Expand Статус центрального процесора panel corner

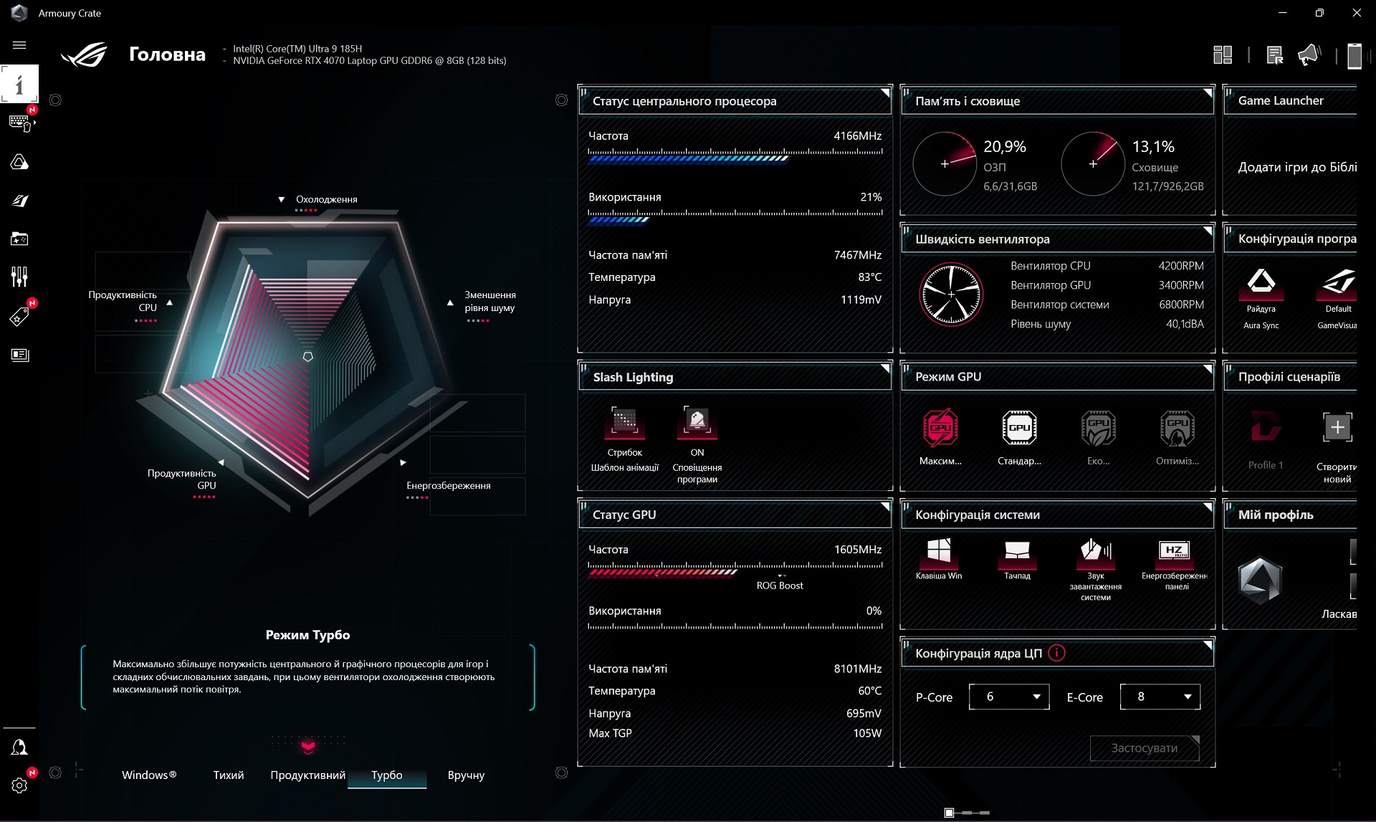[x=885, y=92]
